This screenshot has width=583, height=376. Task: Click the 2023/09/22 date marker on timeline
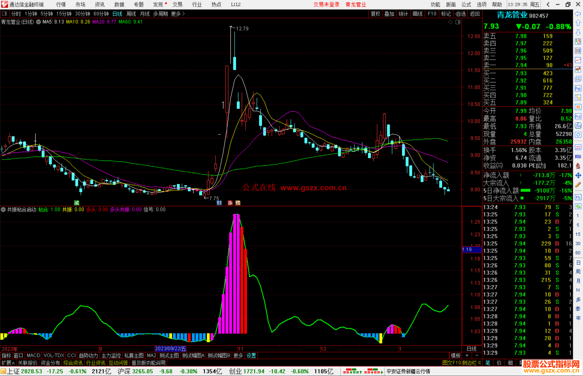pos(171,349)
